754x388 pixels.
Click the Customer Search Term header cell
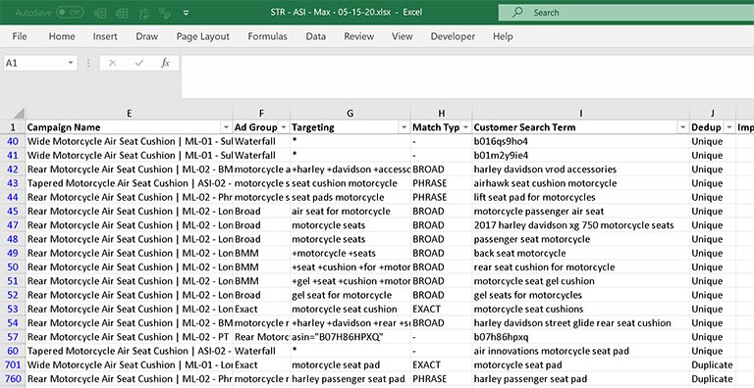click(581, 127)
